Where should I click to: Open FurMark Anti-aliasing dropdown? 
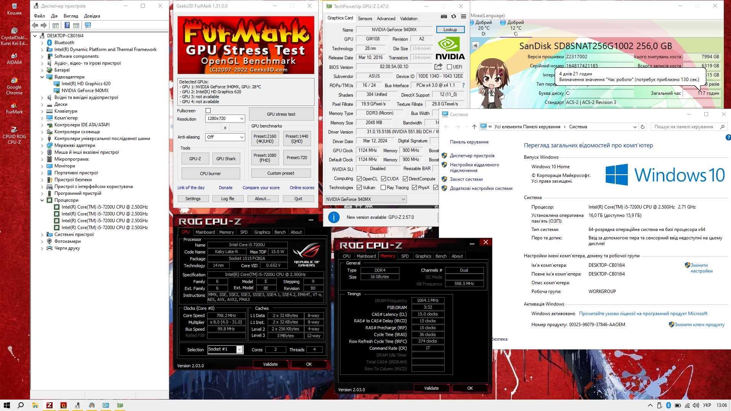tap(225, 137)
